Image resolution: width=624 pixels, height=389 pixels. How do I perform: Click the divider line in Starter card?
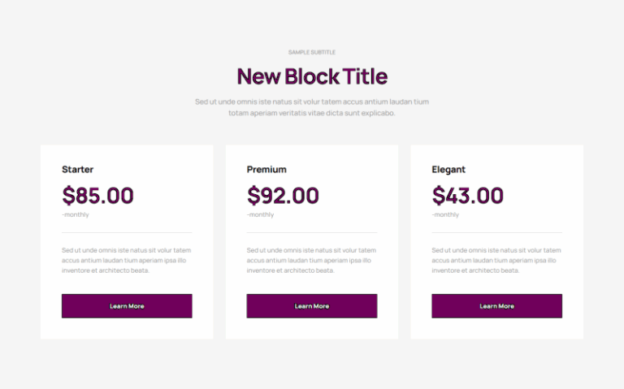pyautogui.click(x=127, y=232)
